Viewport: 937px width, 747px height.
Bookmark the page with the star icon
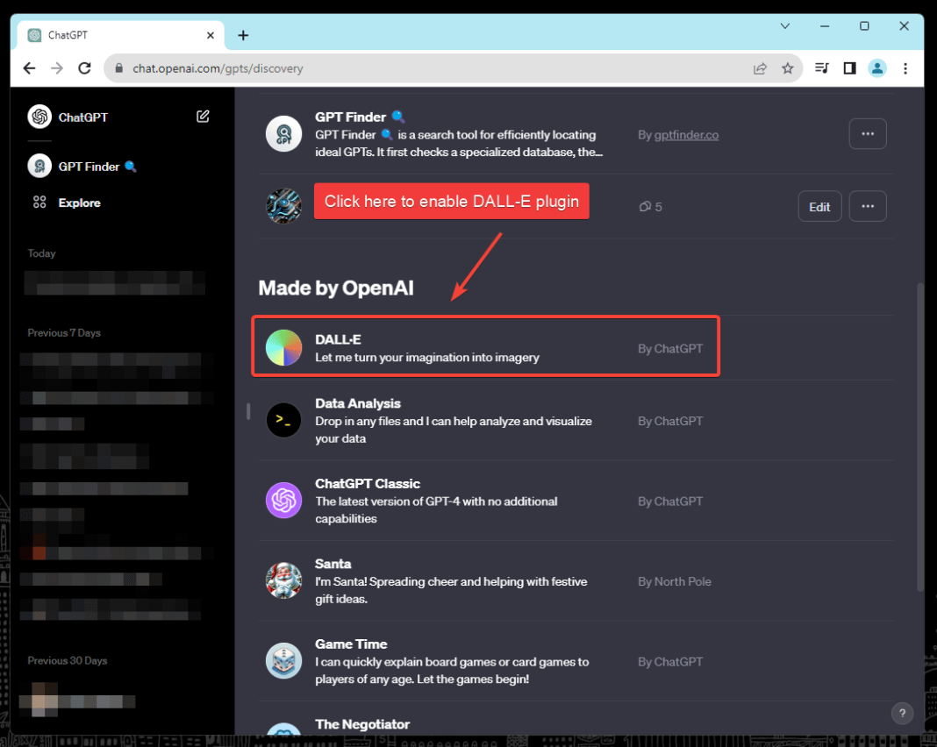(x=787, y=68)
